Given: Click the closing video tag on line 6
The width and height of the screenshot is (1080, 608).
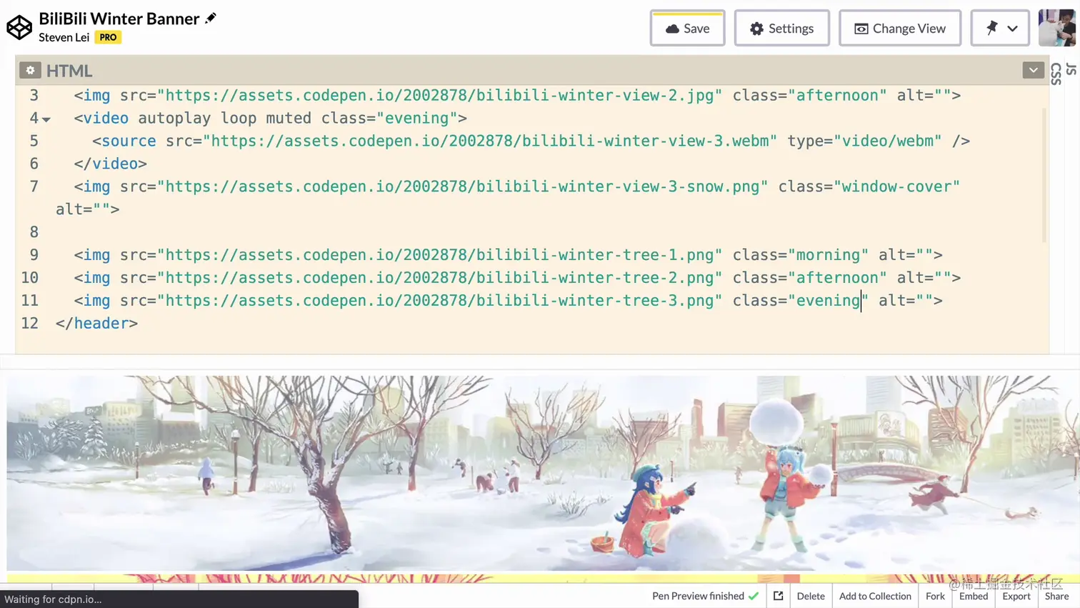Looking at the screenshot, I should click(110, 164).
